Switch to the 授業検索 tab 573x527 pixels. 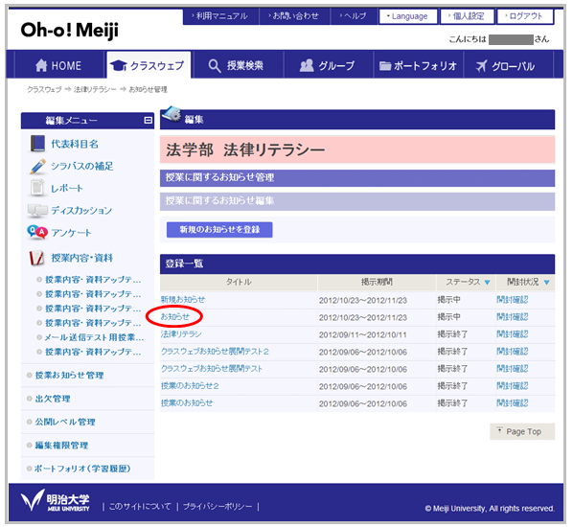[237, 65]
